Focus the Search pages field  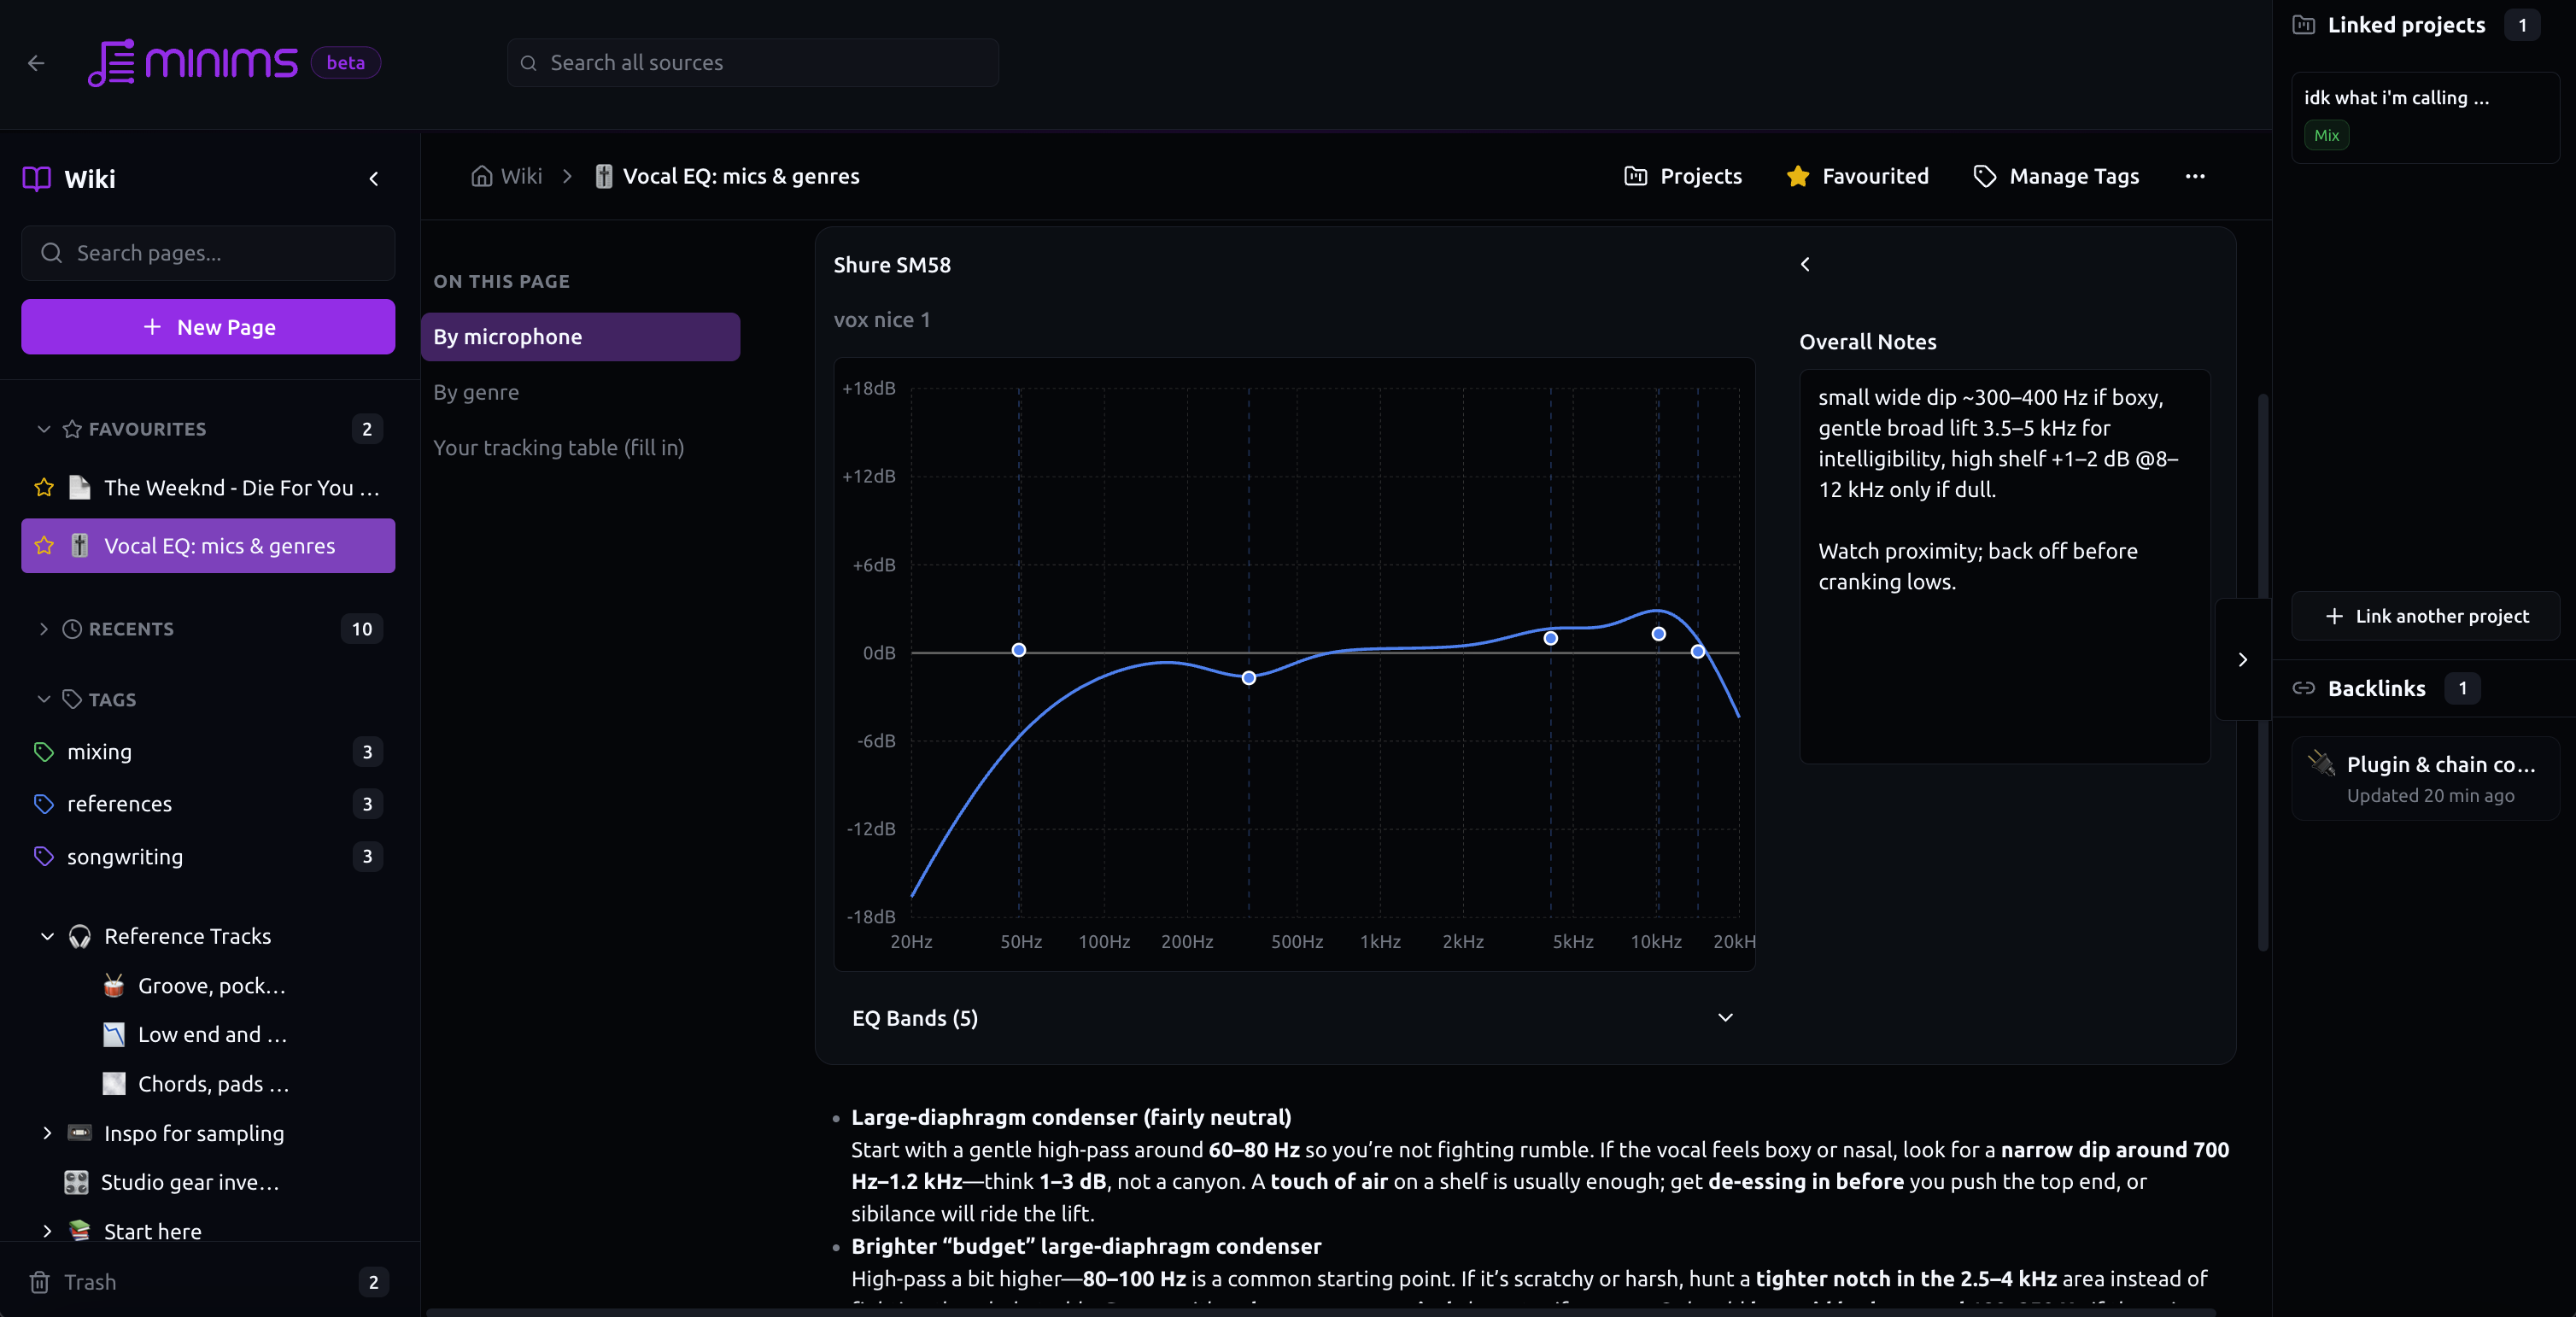(x=208, y=253)
